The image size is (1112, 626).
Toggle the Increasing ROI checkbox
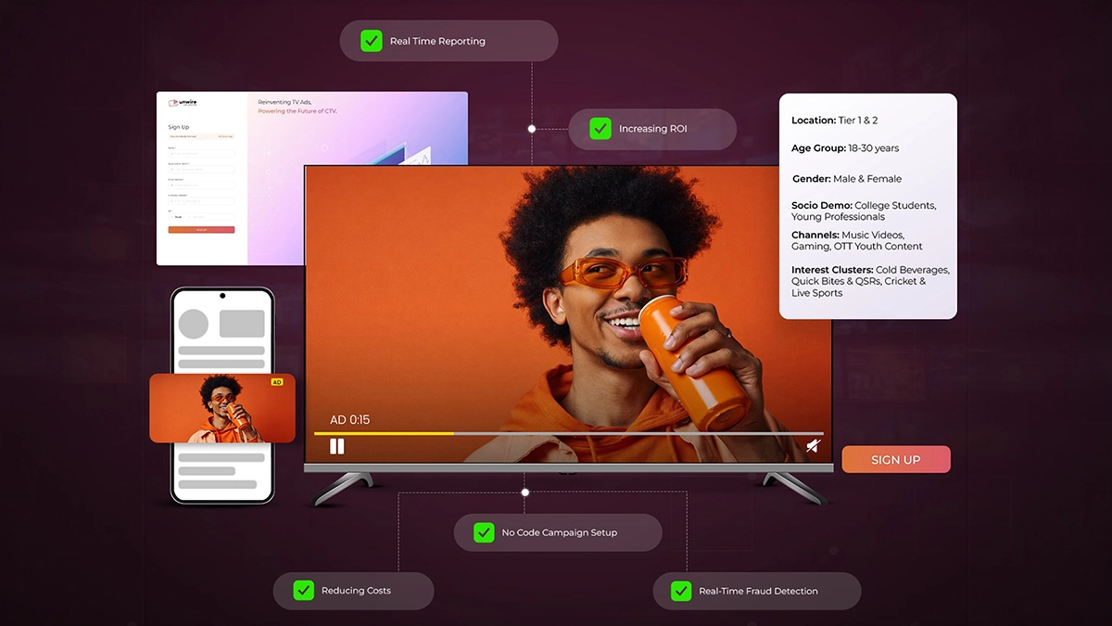[x=600, y=129]
